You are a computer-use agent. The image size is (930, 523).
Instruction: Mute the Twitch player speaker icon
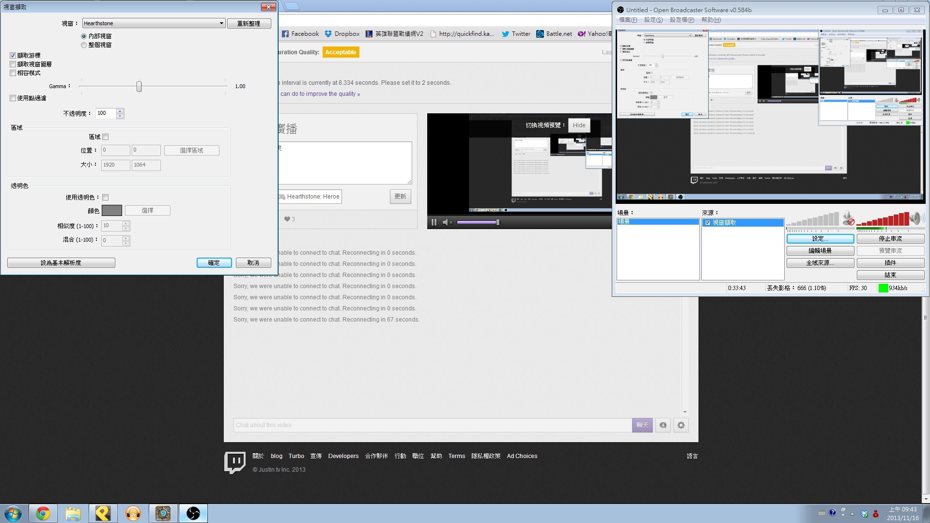(x=447, y=222)
